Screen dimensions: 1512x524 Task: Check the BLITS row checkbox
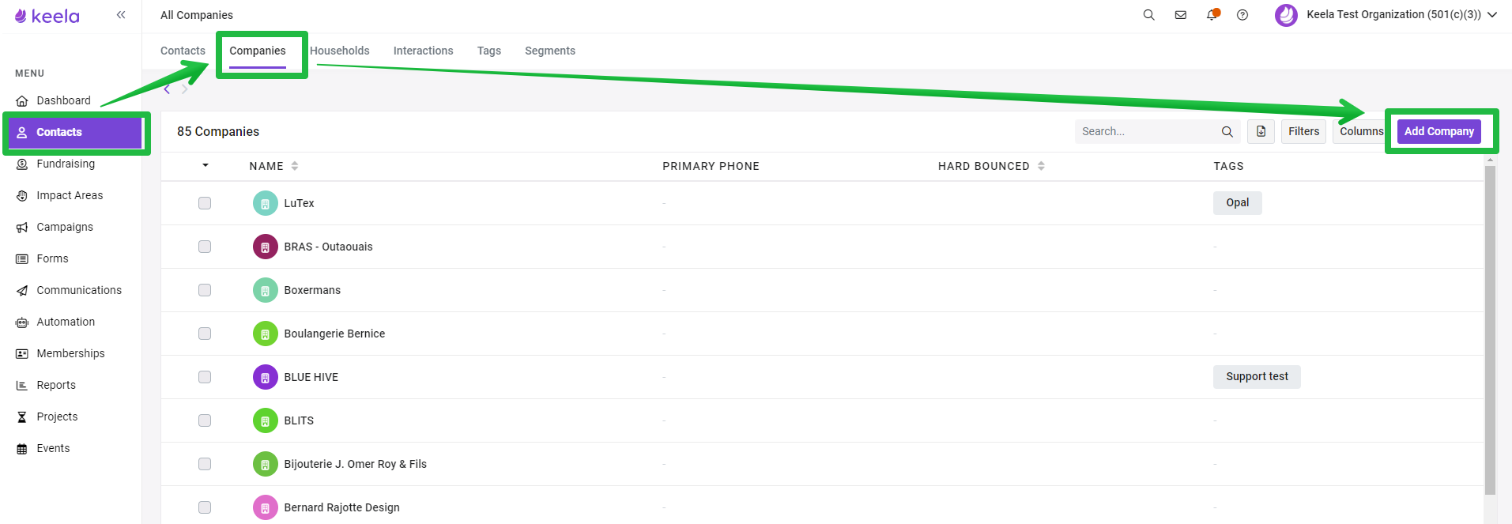point(205,420)
